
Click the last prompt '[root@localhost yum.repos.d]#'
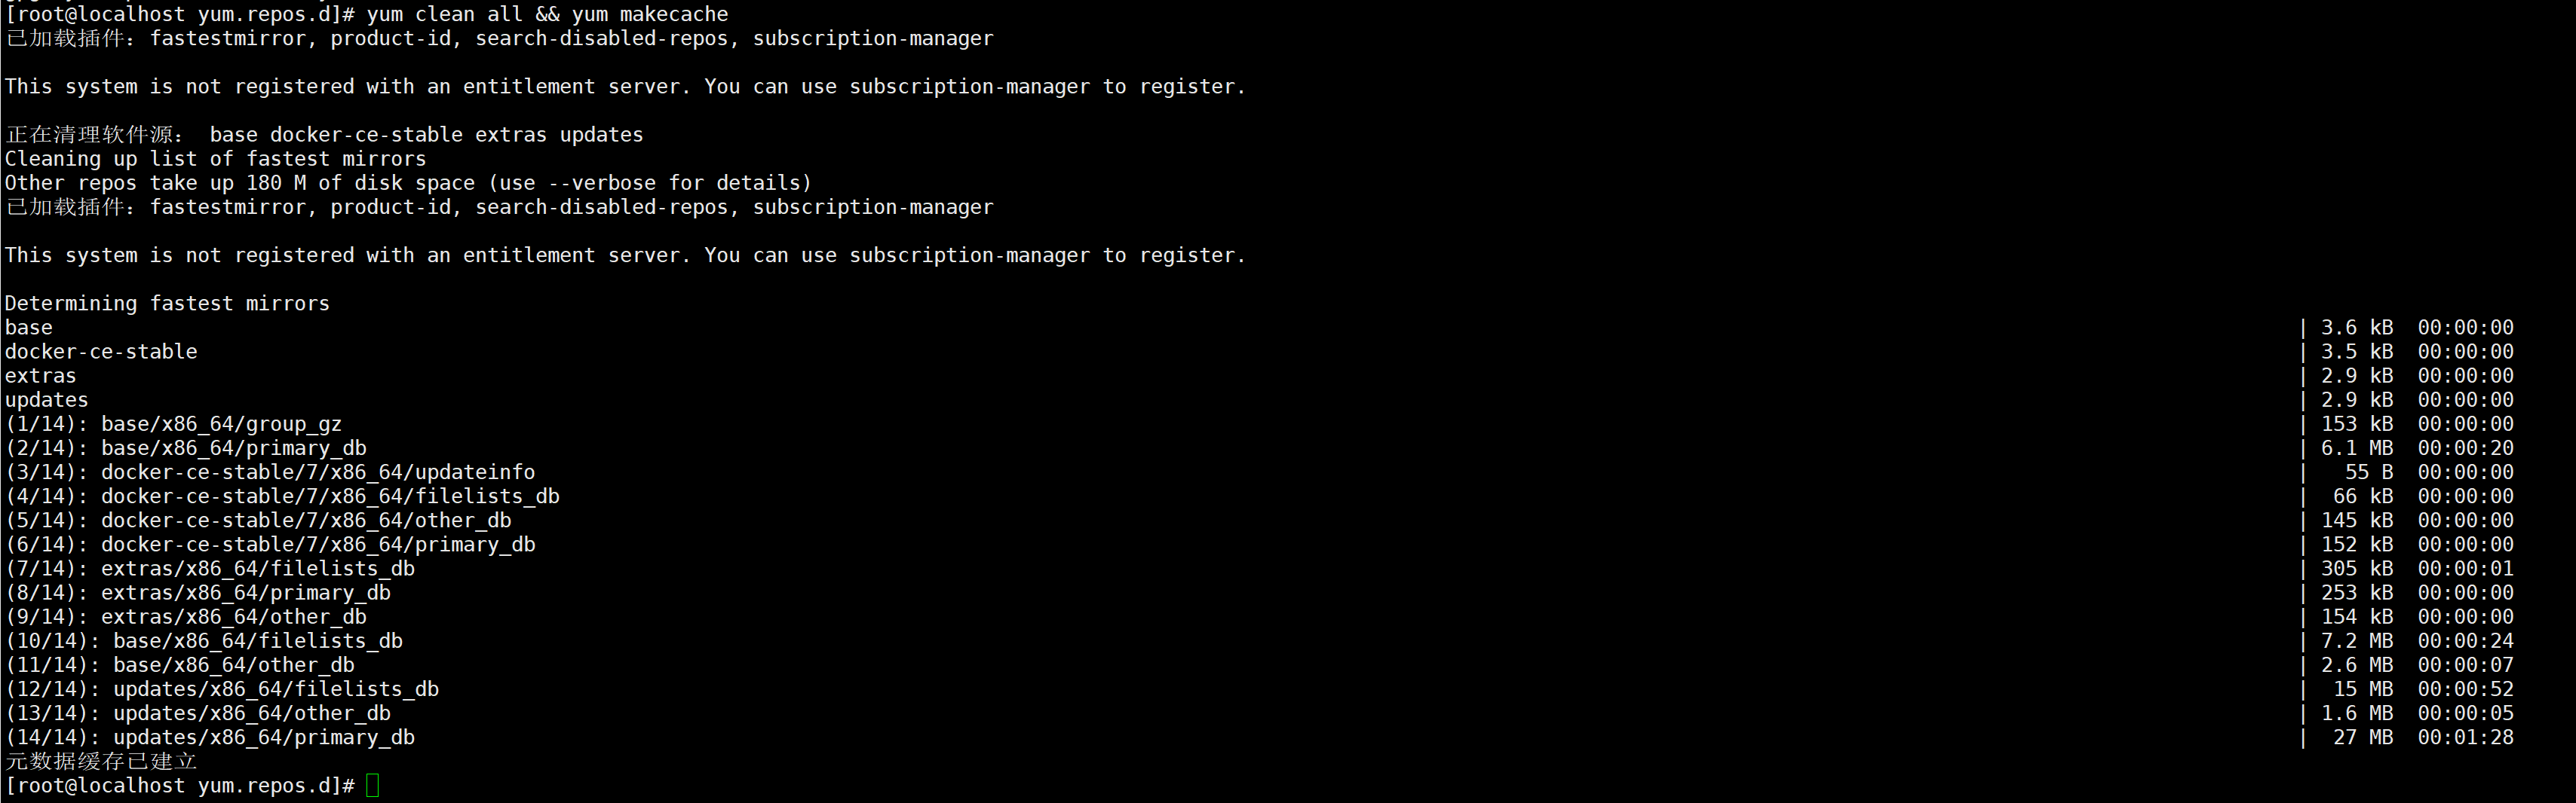pos(180,786)
